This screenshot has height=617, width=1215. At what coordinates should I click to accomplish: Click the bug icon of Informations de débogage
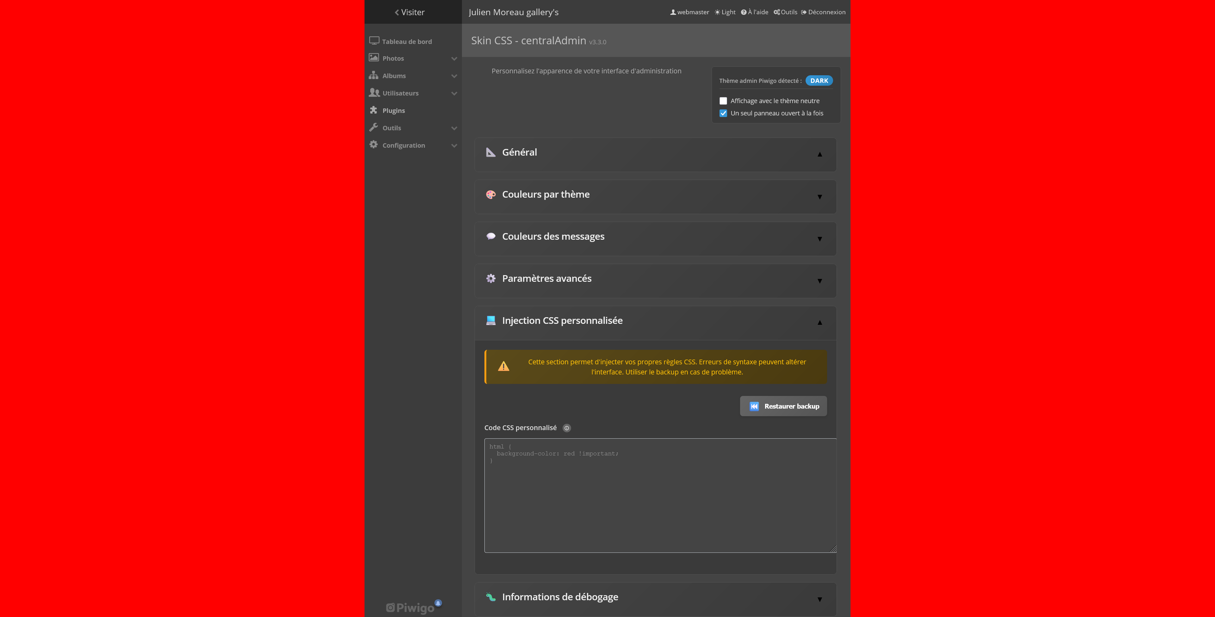click(490, 597)
